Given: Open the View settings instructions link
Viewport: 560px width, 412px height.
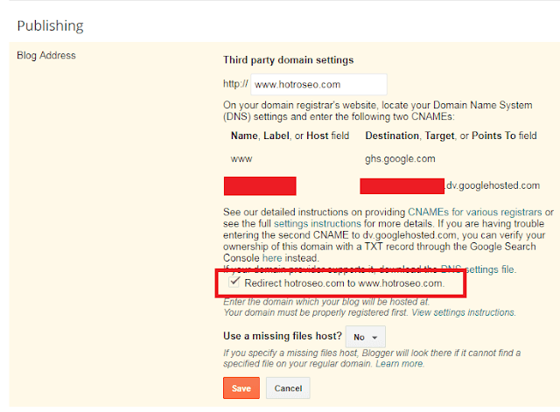Looking at the screenshot, I should [463, 313].
